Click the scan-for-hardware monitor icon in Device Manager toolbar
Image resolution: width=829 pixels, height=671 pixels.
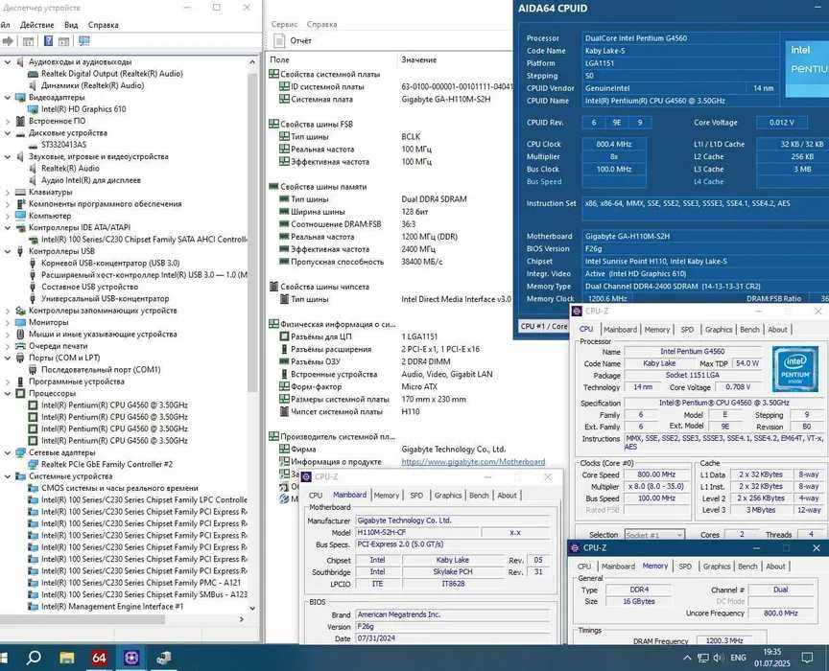point(84,41)
